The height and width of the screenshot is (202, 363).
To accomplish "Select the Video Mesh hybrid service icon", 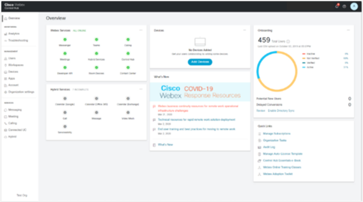I will tap(128, 112).
